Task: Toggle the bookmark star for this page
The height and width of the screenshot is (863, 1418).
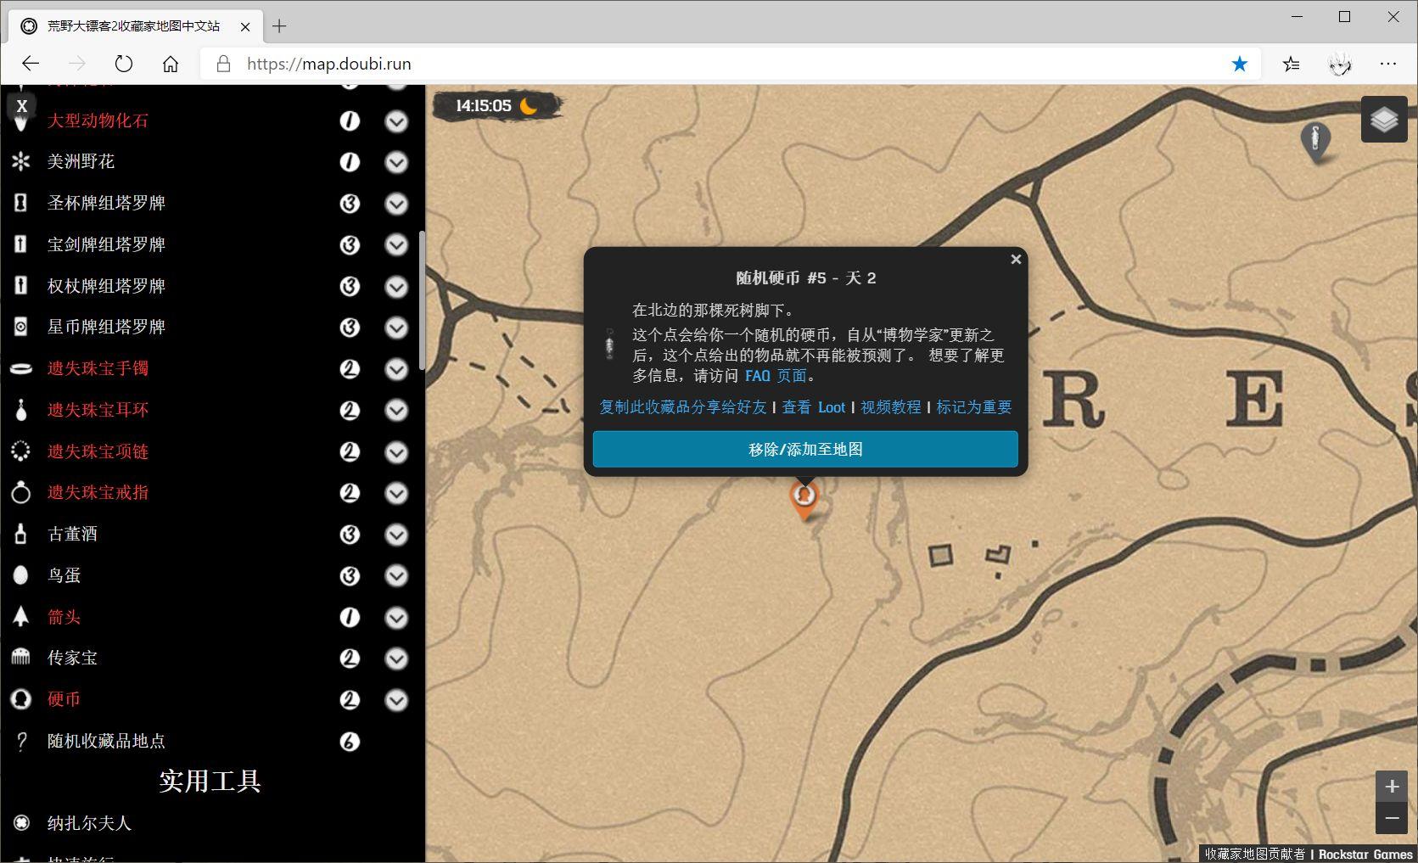Action: (1240, 64)
